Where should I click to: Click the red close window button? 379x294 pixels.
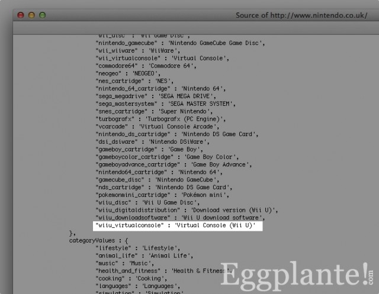[x=21, y=15]
